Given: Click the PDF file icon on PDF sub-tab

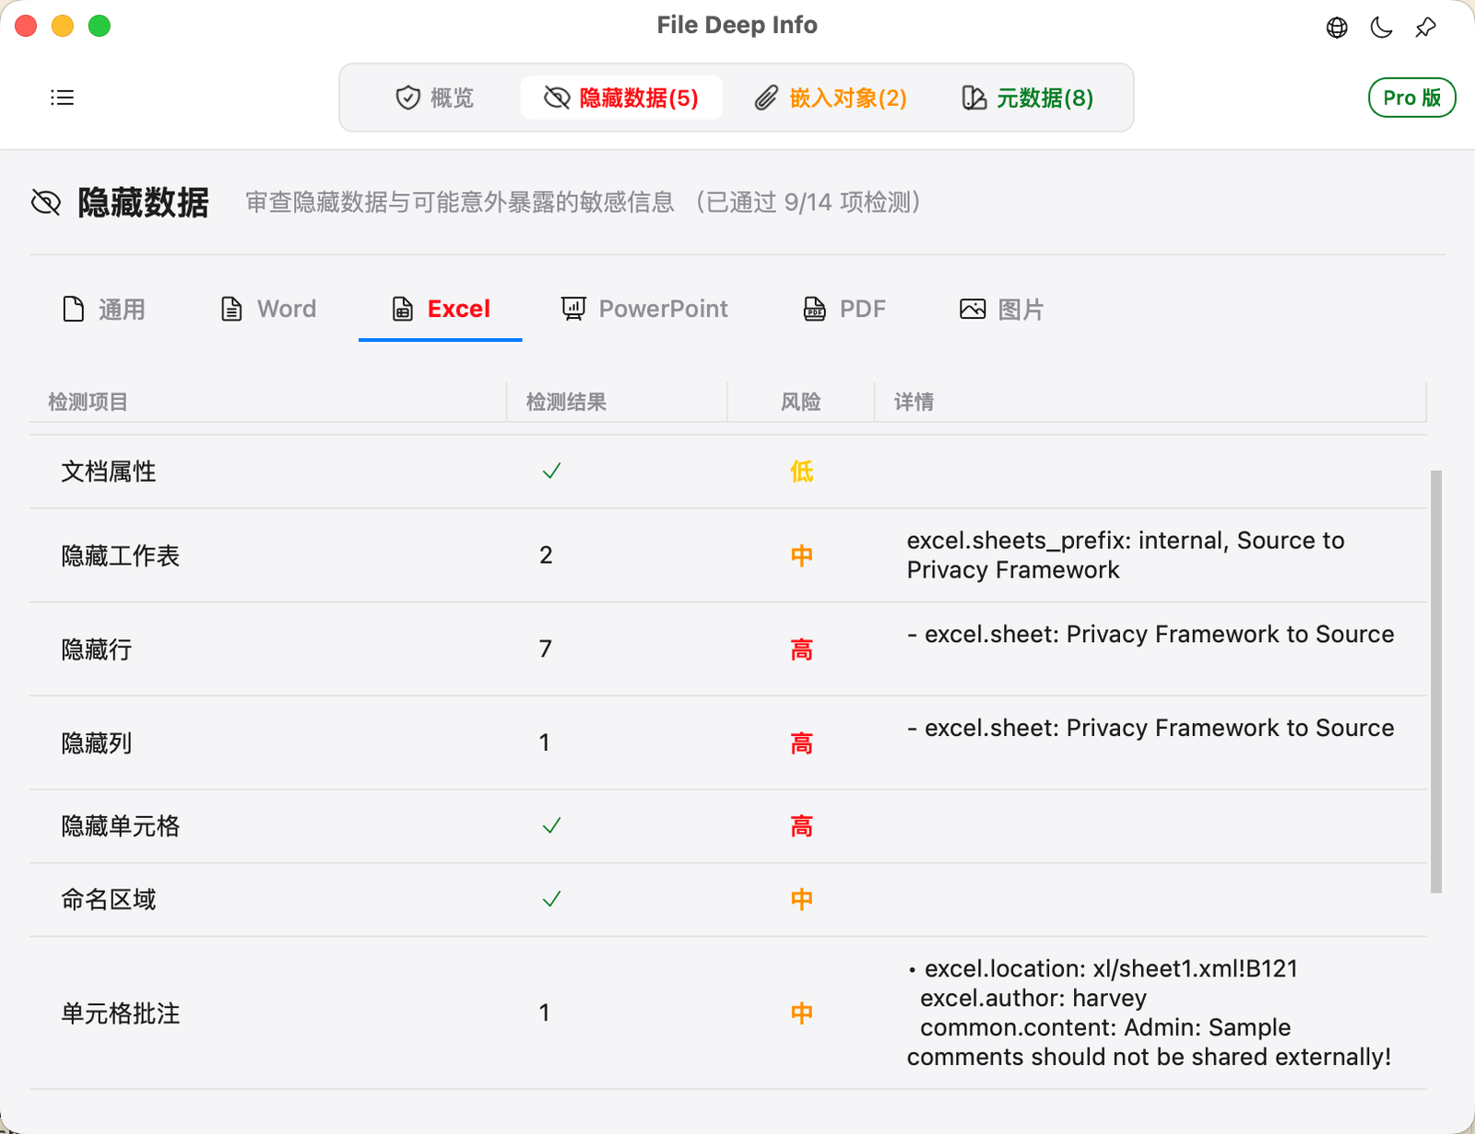Looking at the screenshot, I should click(813, 309).
